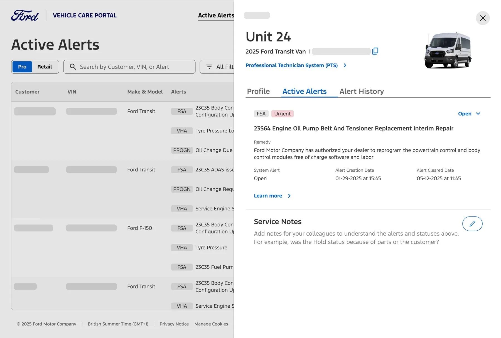Select the Active Alerts tab in panel
The image size is (501, 338).
pyautogui.click(x=304, y=91)
